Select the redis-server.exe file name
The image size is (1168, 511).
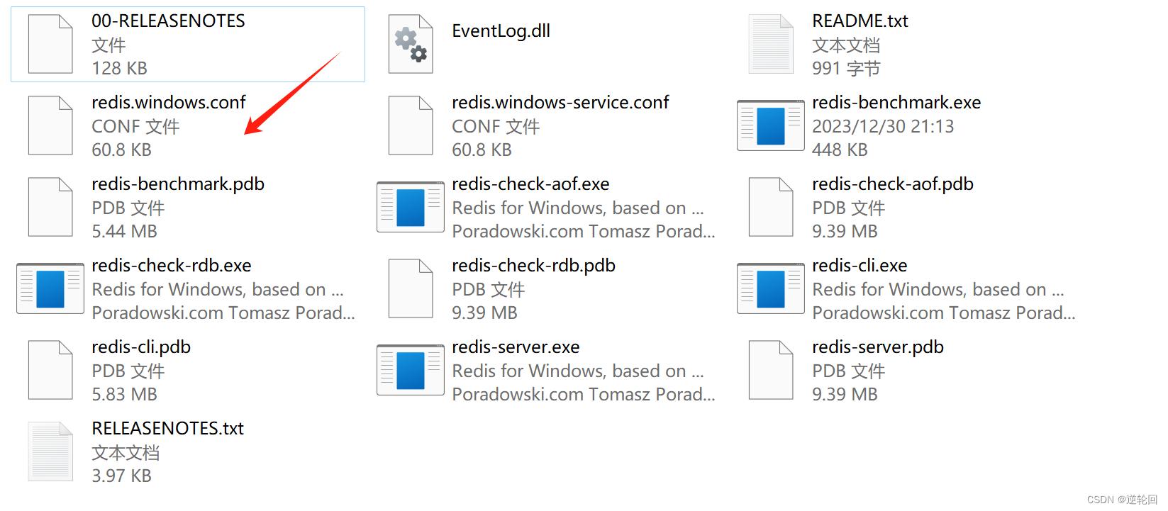516,347
